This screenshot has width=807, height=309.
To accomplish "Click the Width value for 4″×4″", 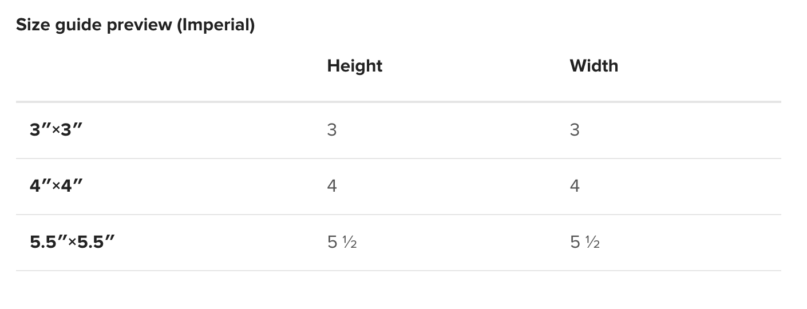I will (575, 186).
